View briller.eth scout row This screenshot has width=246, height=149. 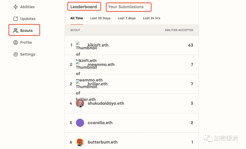click(132, 84)
